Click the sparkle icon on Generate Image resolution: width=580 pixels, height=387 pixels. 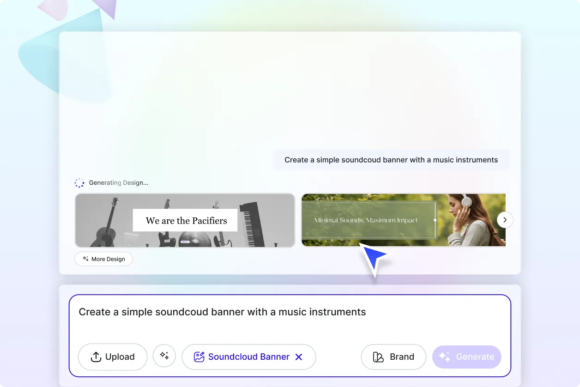pos(444,357)
